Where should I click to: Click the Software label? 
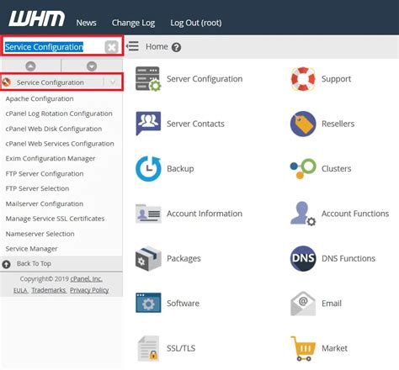click(x=183, y=304)
